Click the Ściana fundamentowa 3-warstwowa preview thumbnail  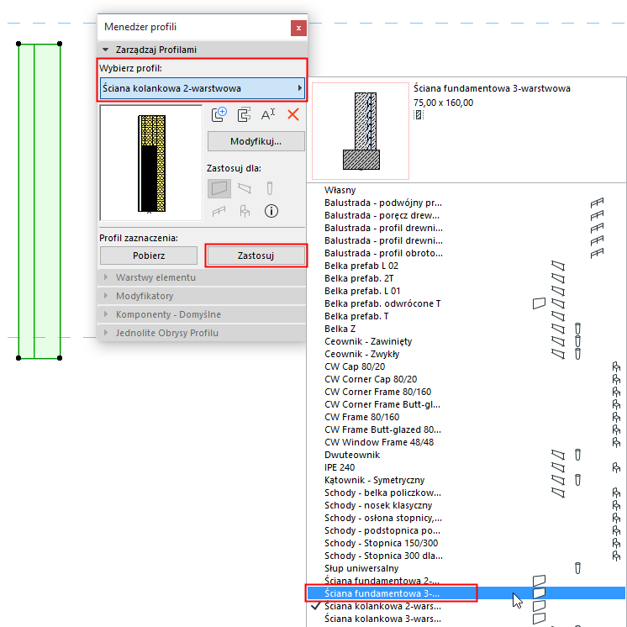(x=361, y=131)
